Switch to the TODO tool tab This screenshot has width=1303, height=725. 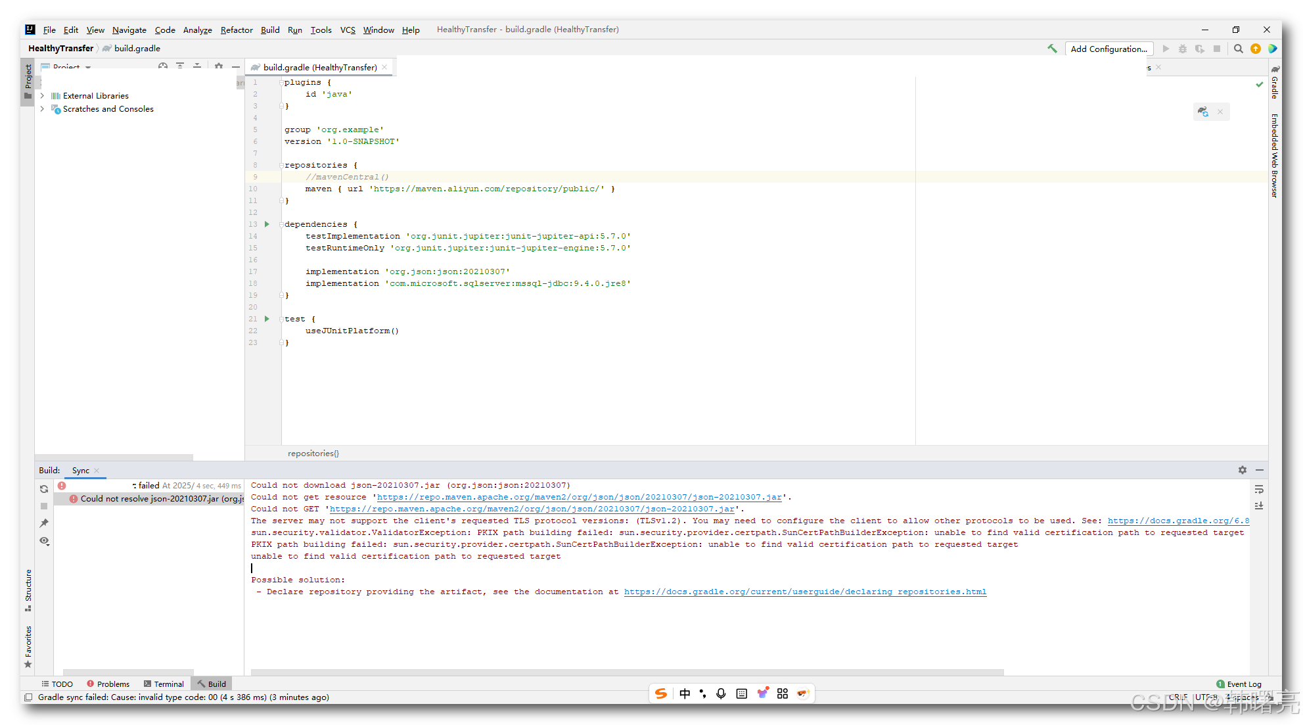click(57, 684)
